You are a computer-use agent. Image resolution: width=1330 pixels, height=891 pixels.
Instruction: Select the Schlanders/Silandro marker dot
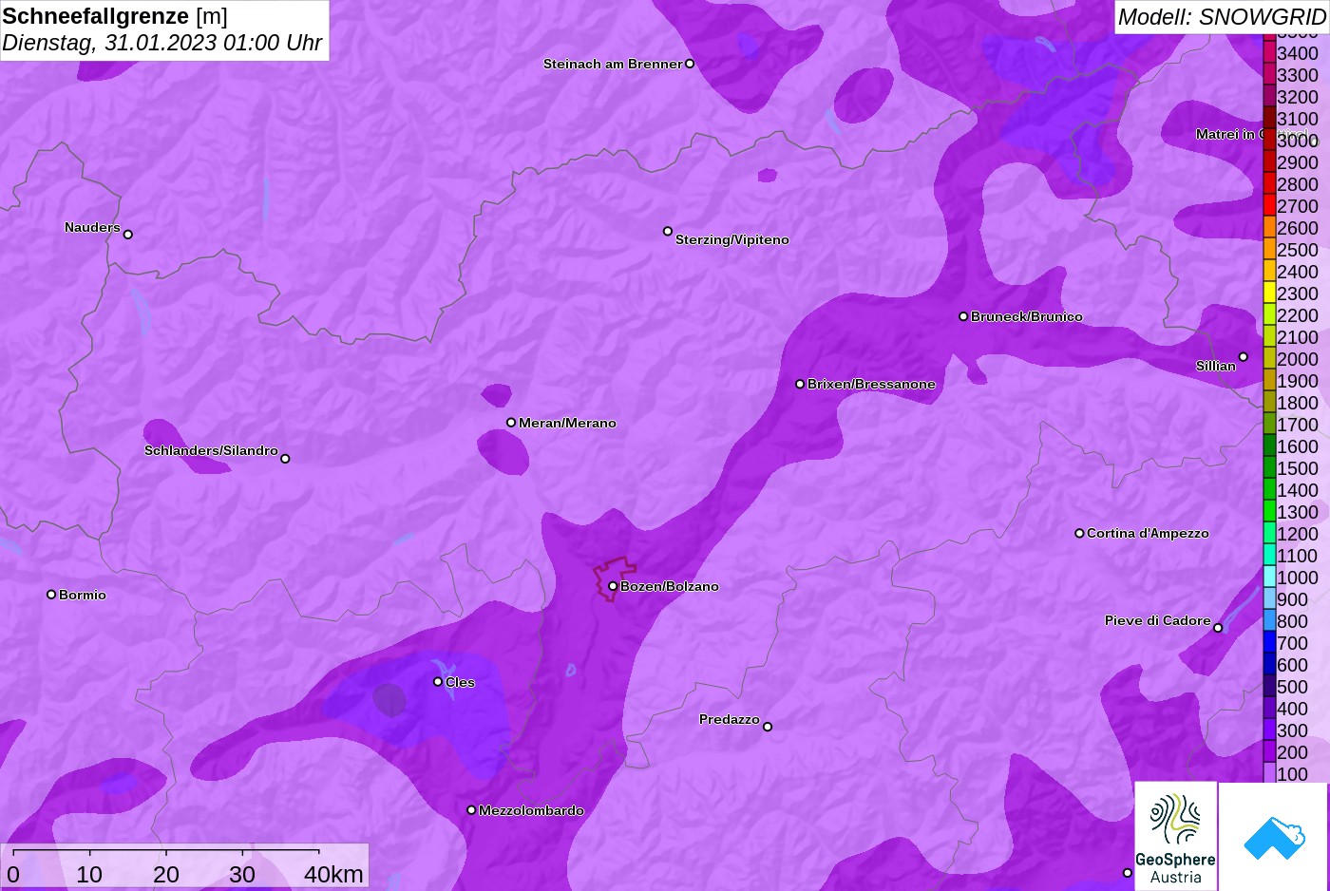tap(285, 459)
